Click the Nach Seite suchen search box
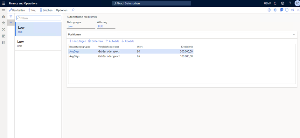Viewport: 300px width, 138px height. pos(151,3)
